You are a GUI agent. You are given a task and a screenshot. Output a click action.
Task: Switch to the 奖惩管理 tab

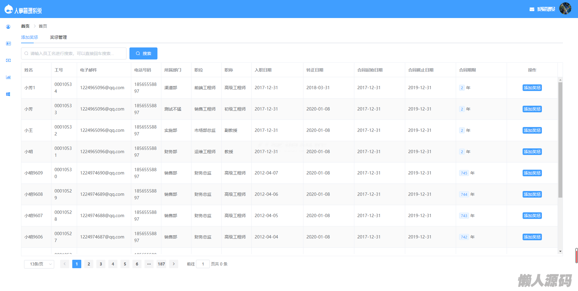point(58,37)
